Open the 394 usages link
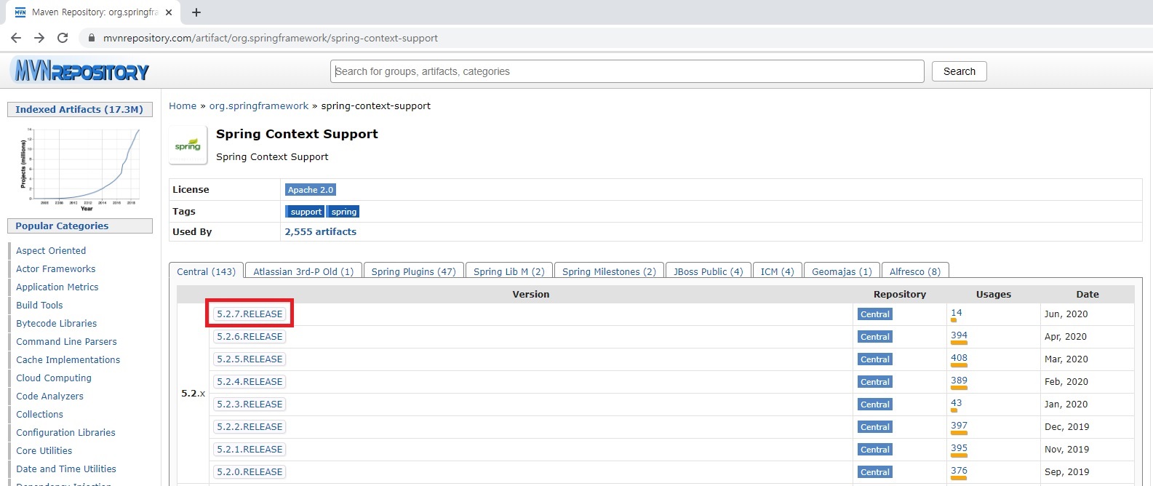 coord(959,335)
